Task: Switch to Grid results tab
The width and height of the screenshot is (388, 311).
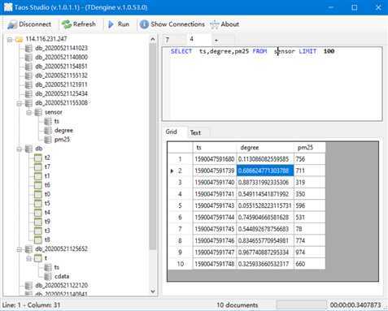Action: [175, 132]
